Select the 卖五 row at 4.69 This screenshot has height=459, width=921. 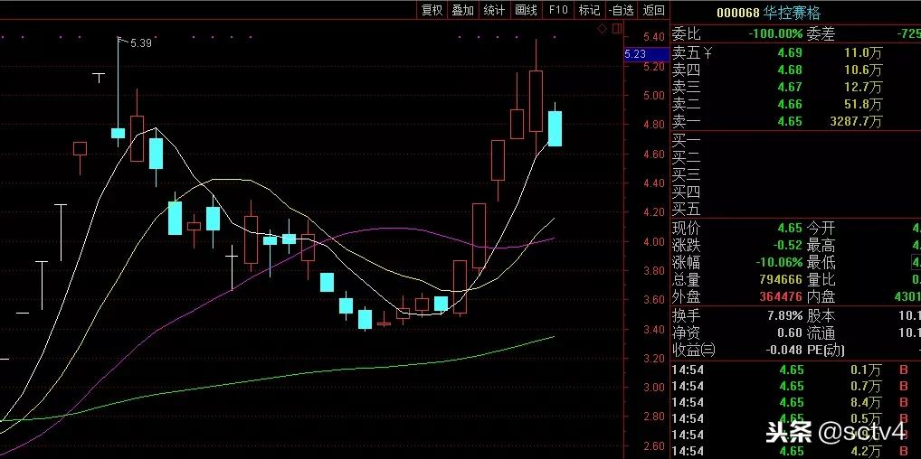coord(796,53)
